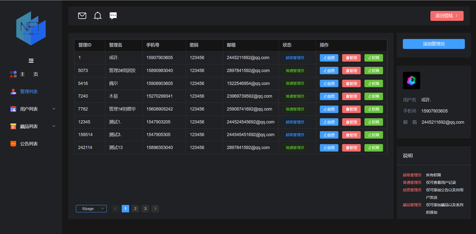
Task: Open 管理列表 menu item
Action: coord(29,92)
